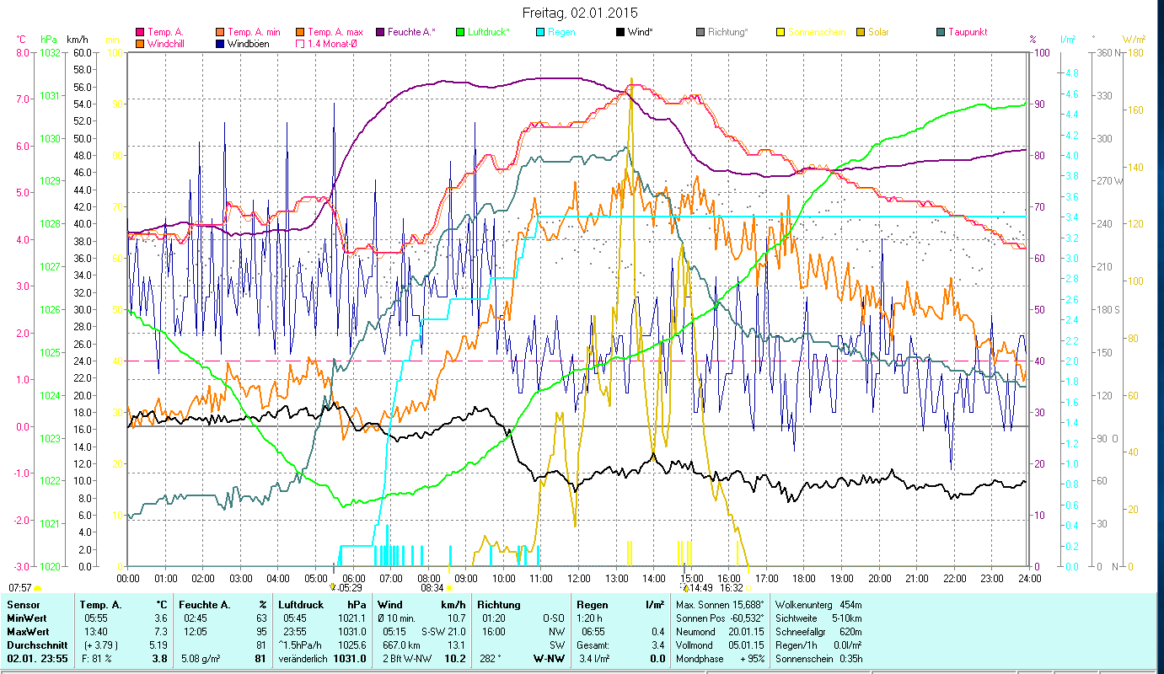Image resolution: width=1164 pixels, height=674 pixels.
Task: Click the Luftdruck* legend label
Action: (x=488, y=32)
